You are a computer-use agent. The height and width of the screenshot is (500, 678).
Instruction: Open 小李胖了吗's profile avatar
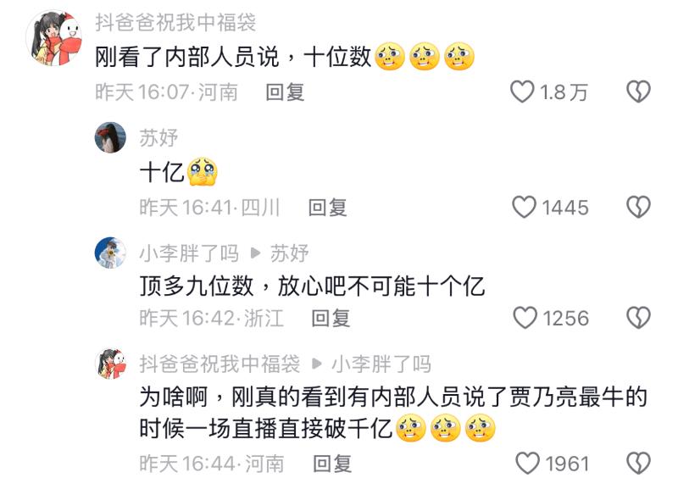[110, 253]
